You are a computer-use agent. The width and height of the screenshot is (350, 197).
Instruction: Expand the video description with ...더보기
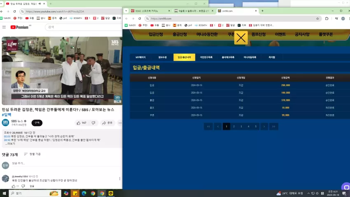(10, 143)
